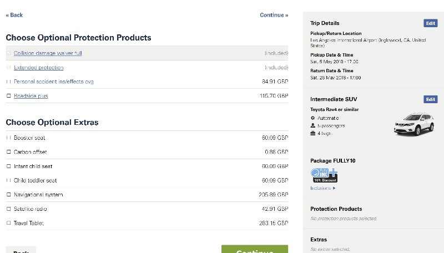Screen dimensions: 444x253
Task: Edit the Intermediate SUV vehicle selection
Action: coord(430,99)
